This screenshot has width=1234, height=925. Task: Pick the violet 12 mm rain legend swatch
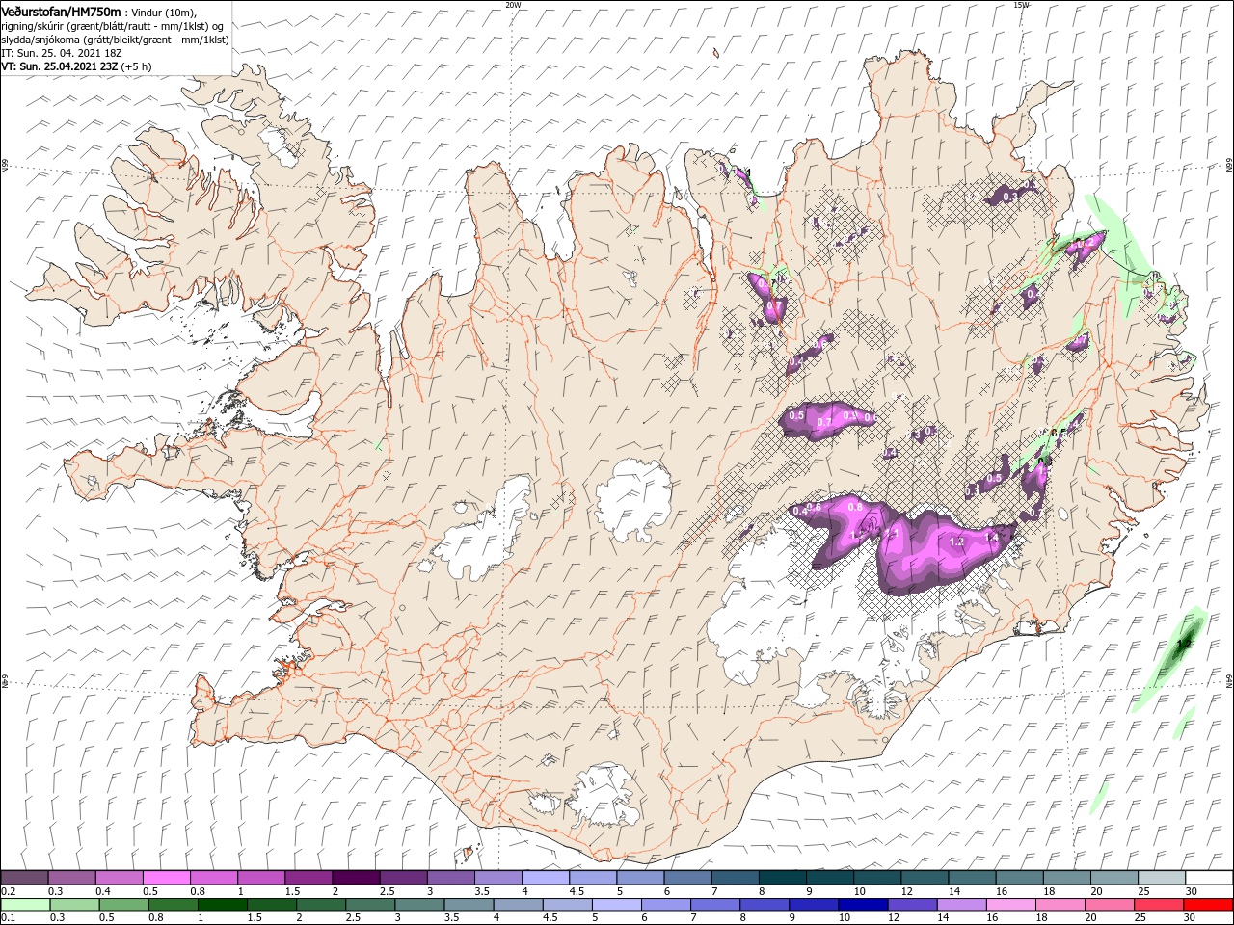click(913, 905)
